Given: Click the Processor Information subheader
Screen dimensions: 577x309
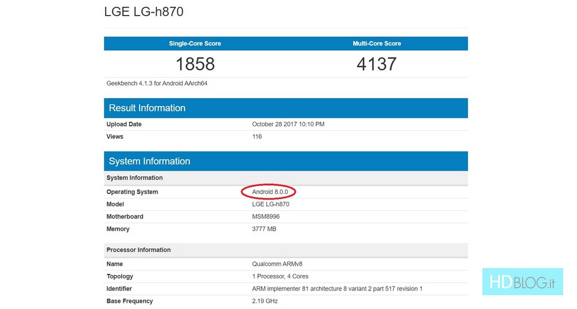Looking at the screenshot, I should [286, 250].
